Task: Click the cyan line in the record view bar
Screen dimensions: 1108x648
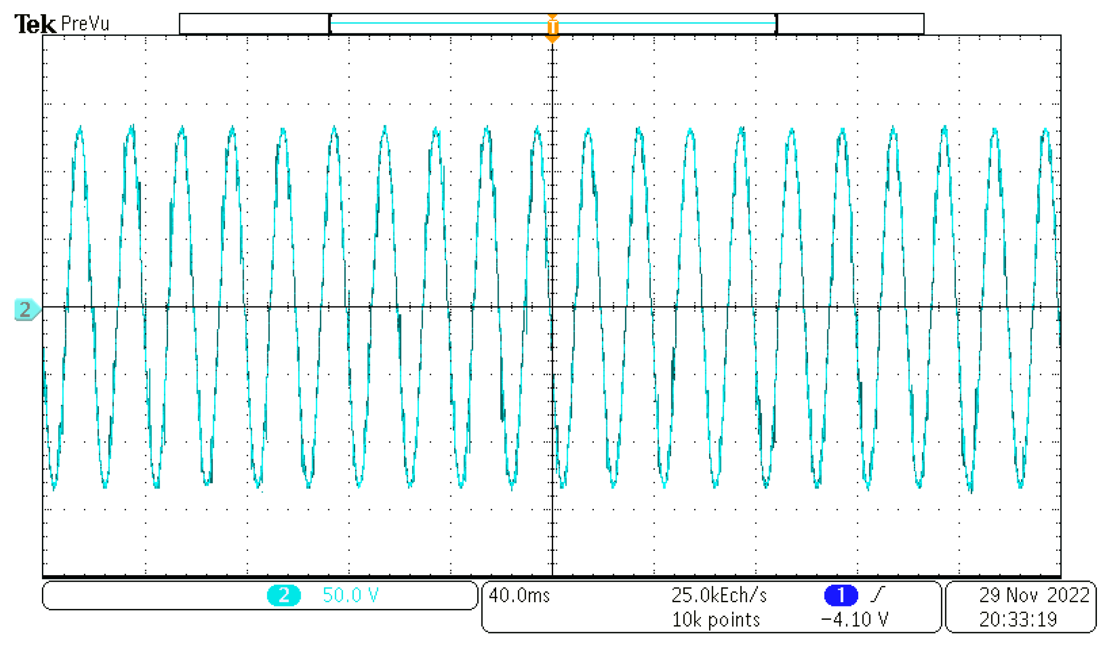Action: click(x=440, y=23)
